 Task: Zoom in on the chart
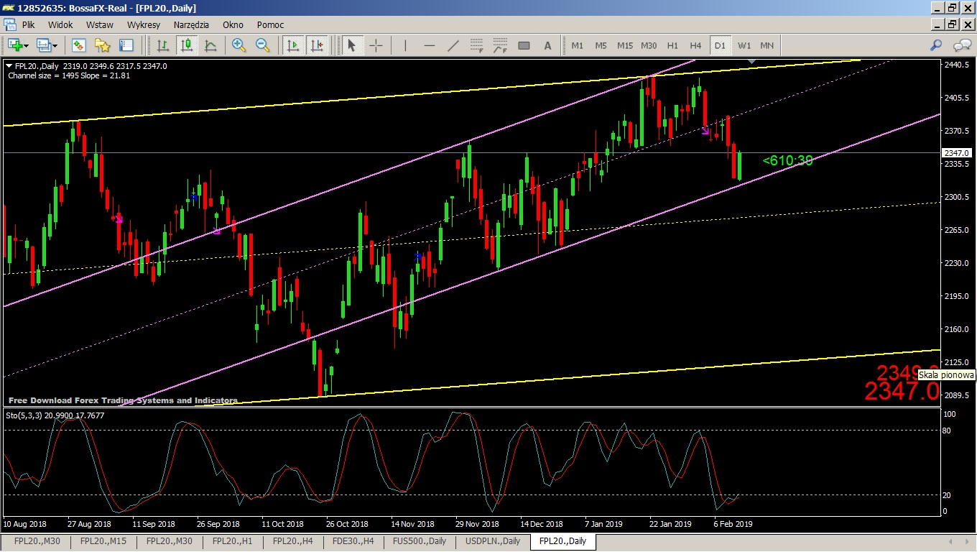(239, 45)
